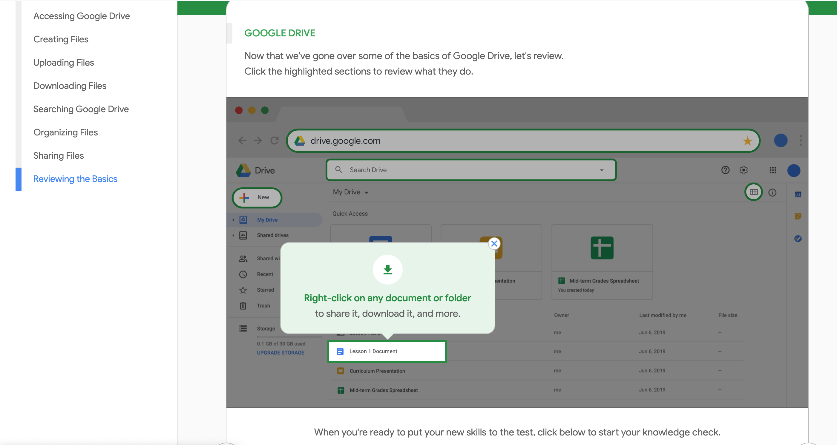Screen dimensions: 837x445
Task: Click the Storage label in the sidebar
Action: click(x=266, y=329)
